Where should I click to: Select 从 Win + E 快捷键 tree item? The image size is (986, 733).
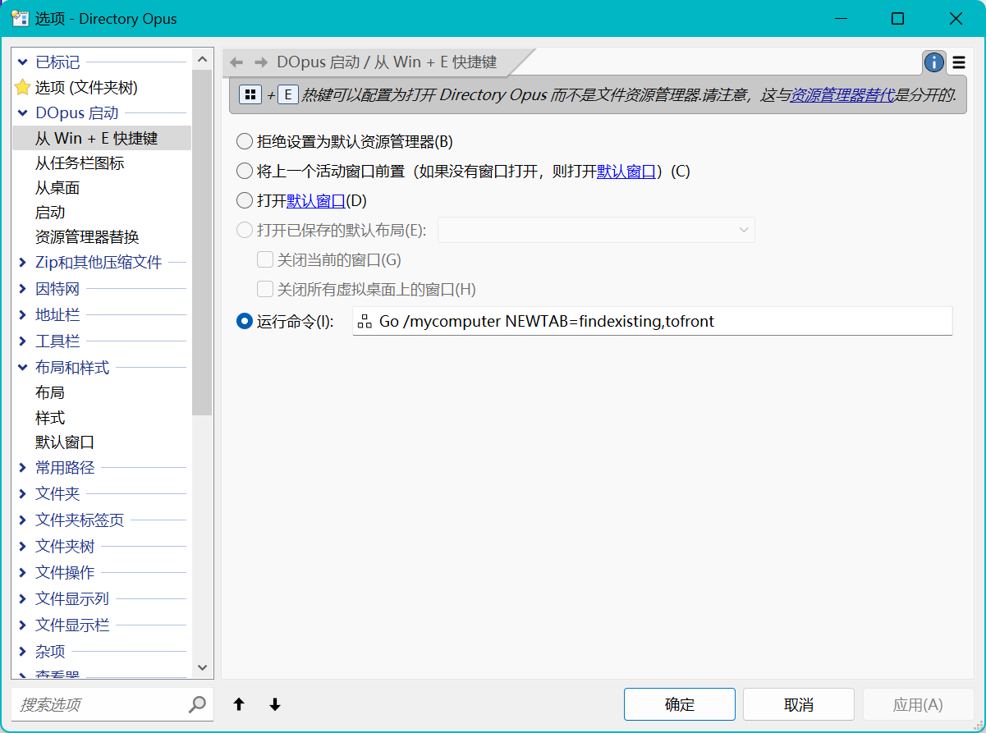click(x=102, y=138)
